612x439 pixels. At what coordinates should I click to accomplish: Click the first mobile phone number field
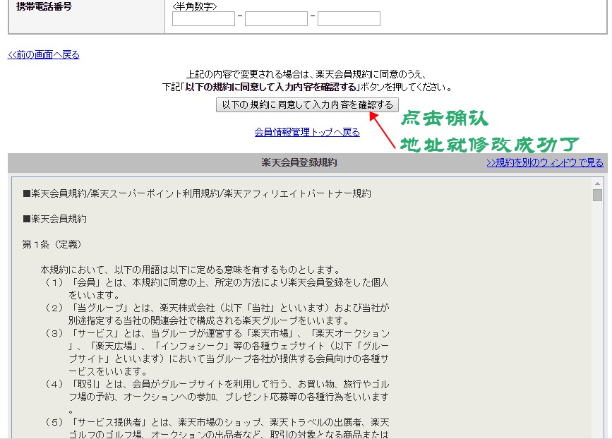(x=203, y=18)
